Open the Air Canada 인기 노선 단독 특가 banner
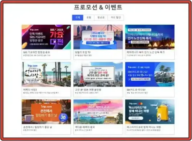 click(150, 37)
